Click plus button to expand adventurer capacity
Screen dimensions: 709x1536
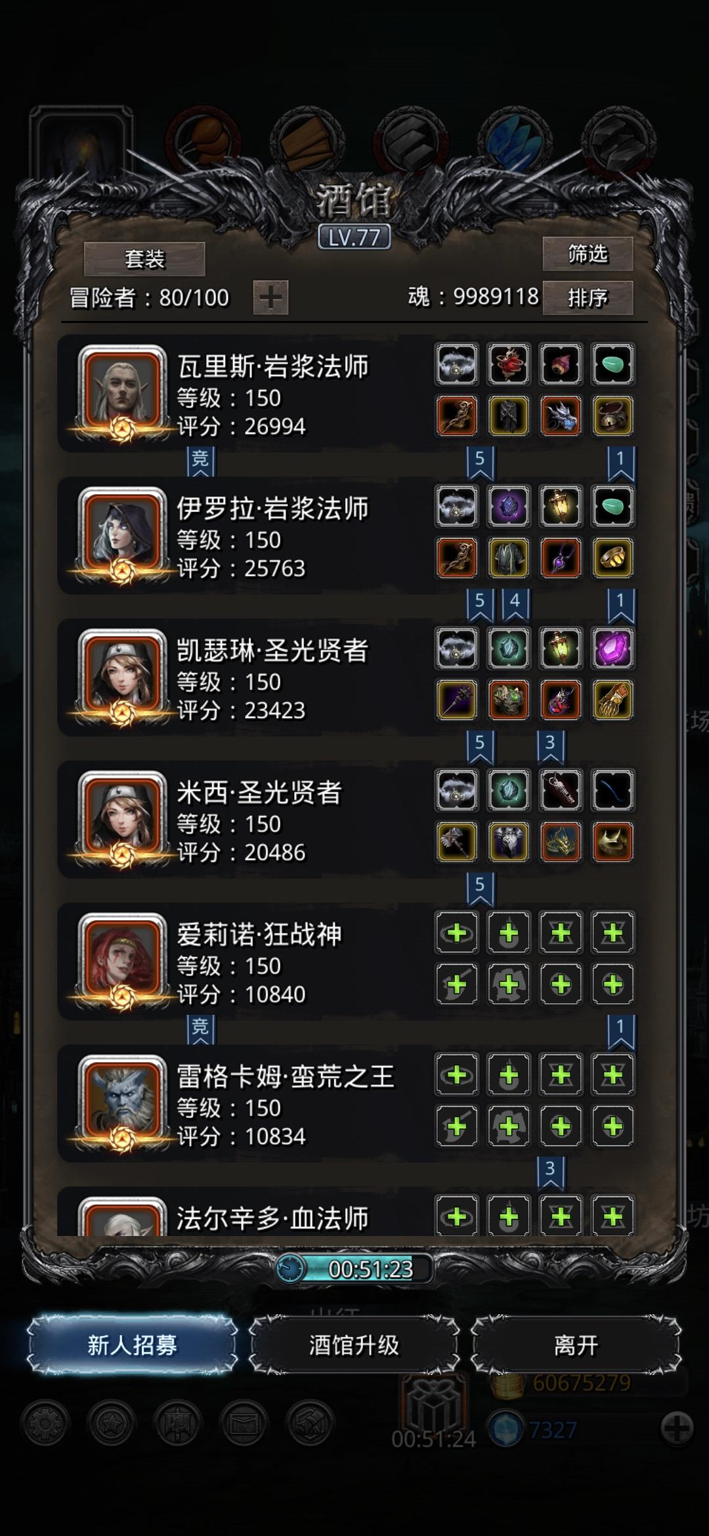270,298
